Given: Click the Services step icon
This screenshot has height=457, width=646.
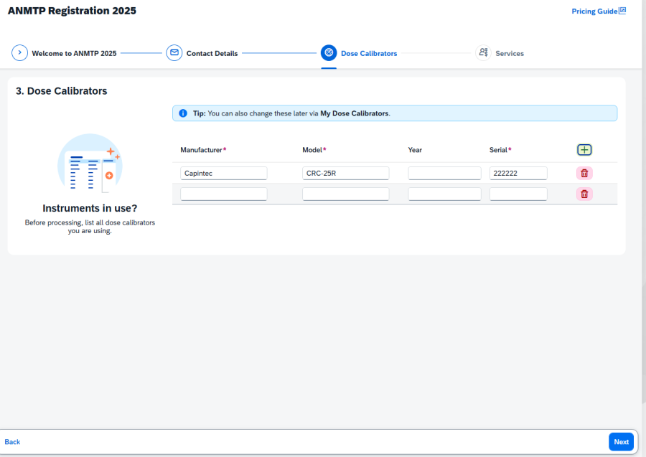Looking at the screenshot, I should (483, 53).
